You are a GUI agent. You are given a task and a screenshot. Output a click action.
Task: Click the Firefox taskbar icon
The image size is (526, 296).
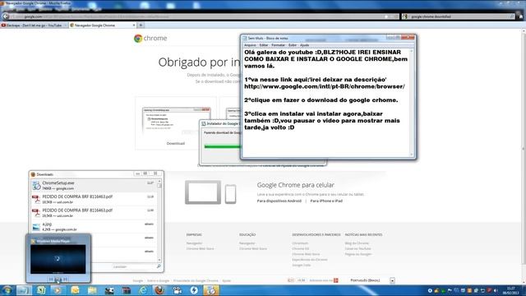click(x=159, y=290)
